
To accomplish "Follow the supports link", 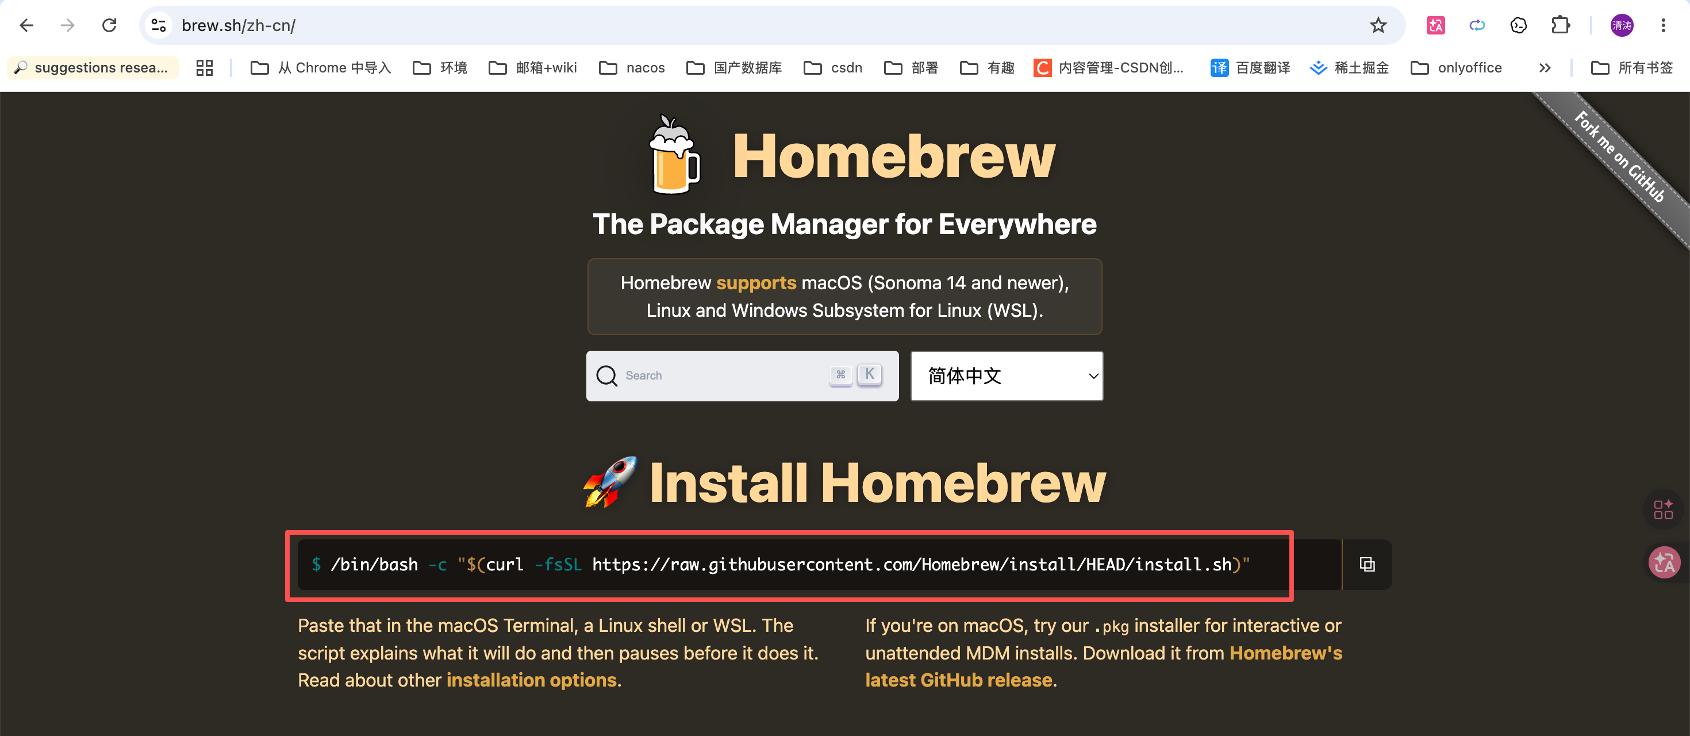I will pos(756,283).
